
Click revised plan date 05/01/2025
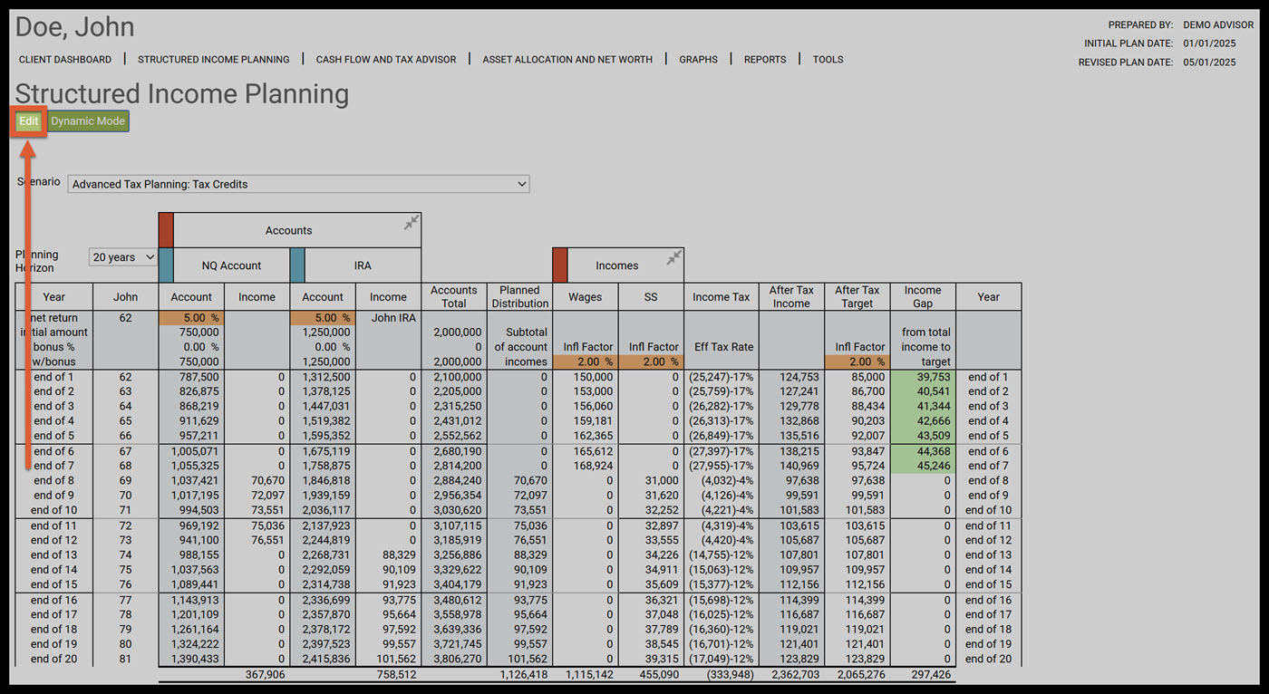pos(1209,63)
